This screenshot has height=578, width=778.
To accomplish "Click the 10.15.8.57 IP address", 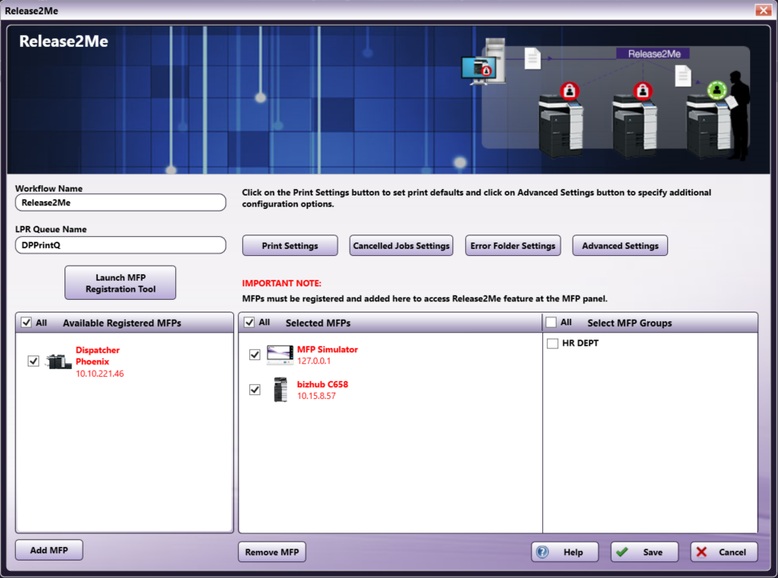I will pyautogui.click(x=317, y=396).
